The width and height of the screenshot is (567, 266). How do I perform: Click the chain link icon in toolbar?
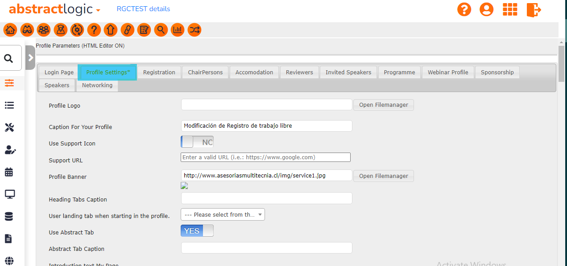pyautogui.click(x=127, y=30)
